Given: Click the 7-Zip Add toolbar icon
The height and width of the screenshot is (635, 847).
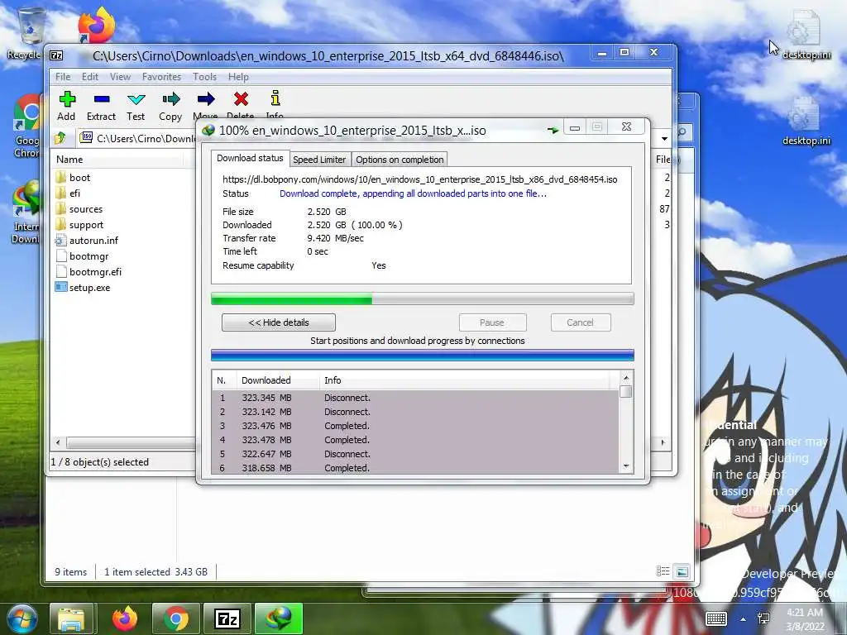Looking at the screenshot, I should [67, 99].
